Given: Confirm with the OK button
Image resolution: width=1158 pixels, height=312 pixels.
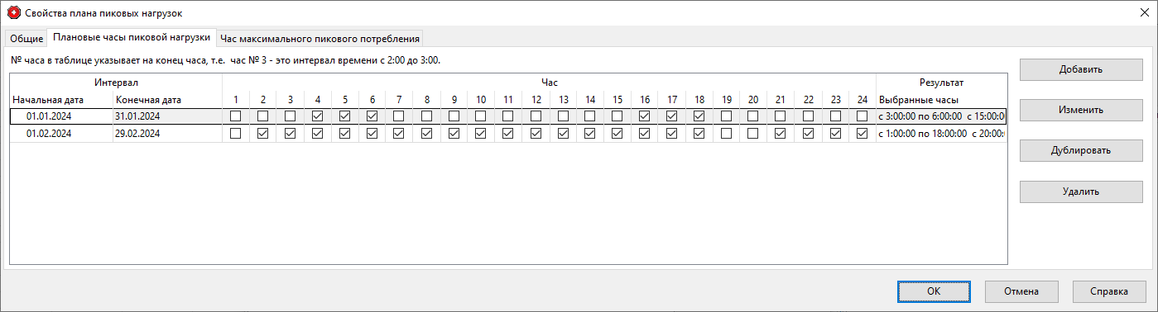Looking at the screenshot, I should tap(934, 291).
